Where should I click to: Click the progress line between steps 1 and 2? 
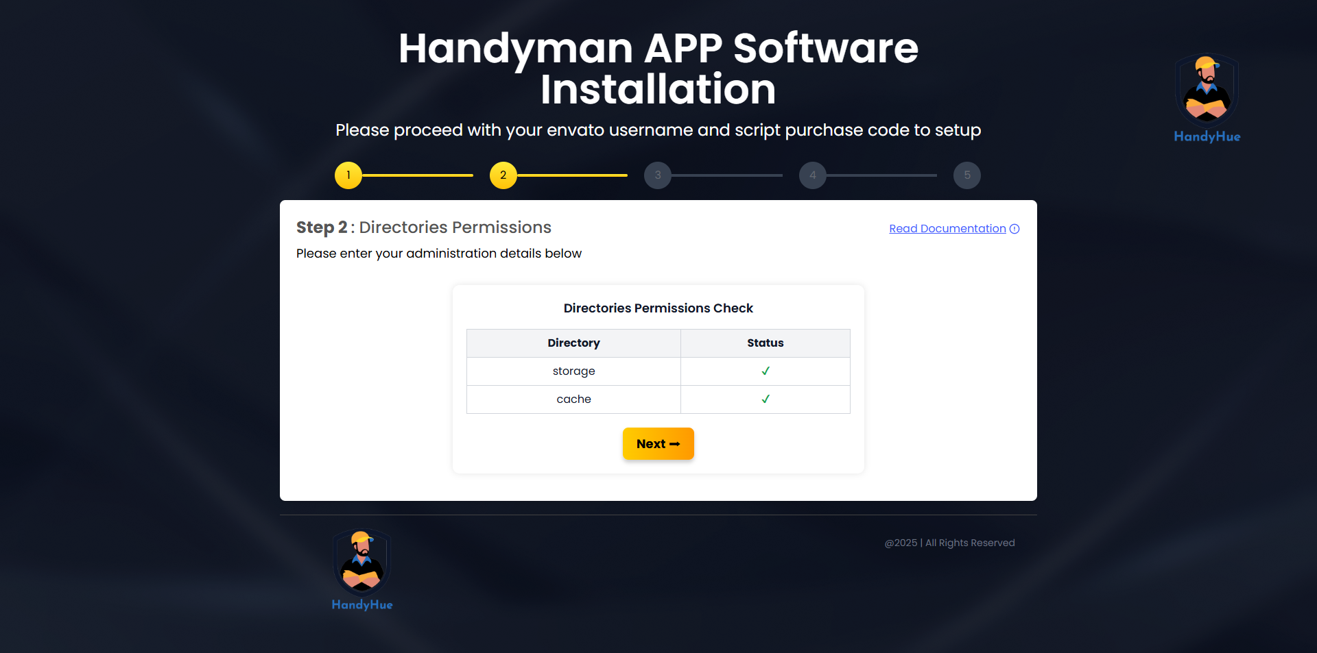(x=417, y=175)
